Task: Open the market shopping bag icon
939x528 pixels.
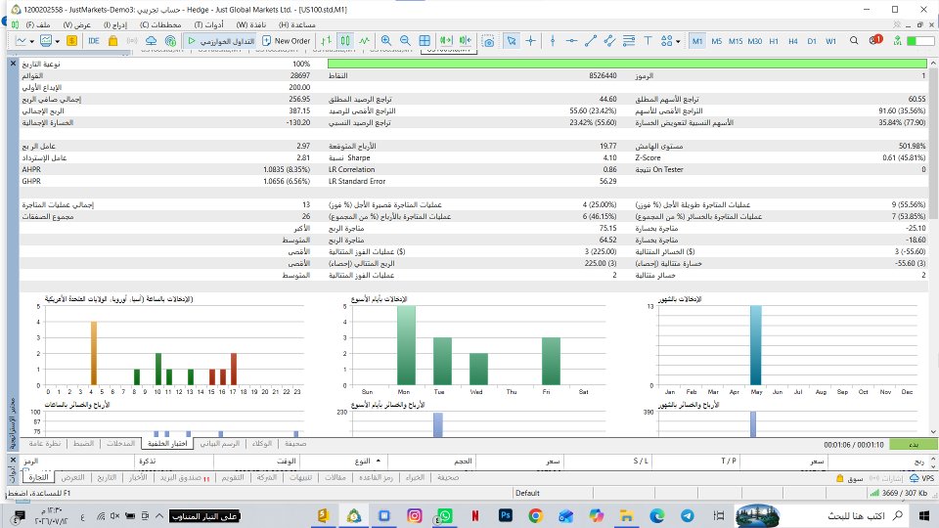Action: point(112,41)
